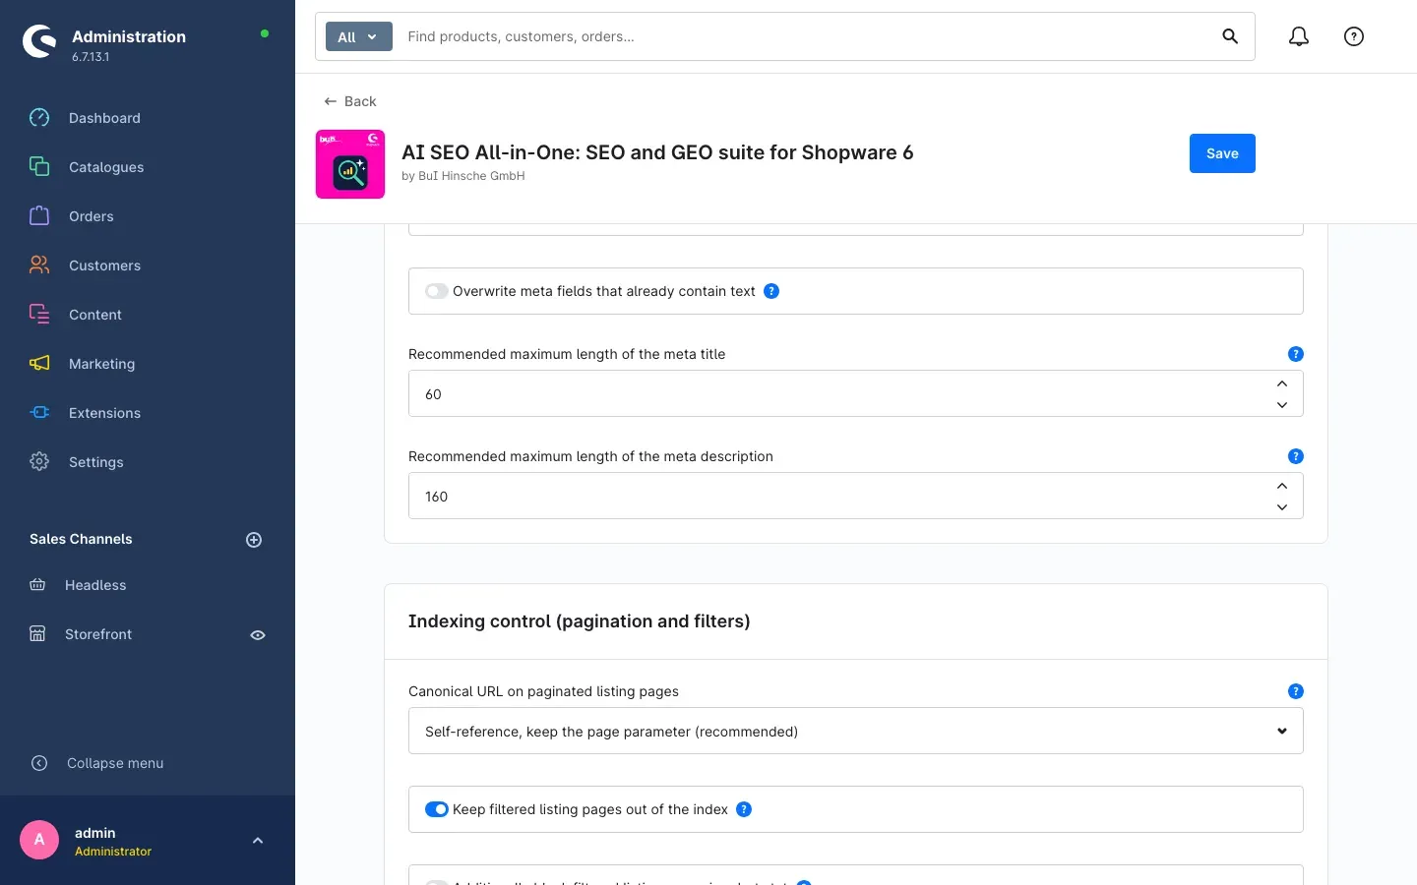Click the admin avatar icon

pyautogui.click(x=39, y=840)
